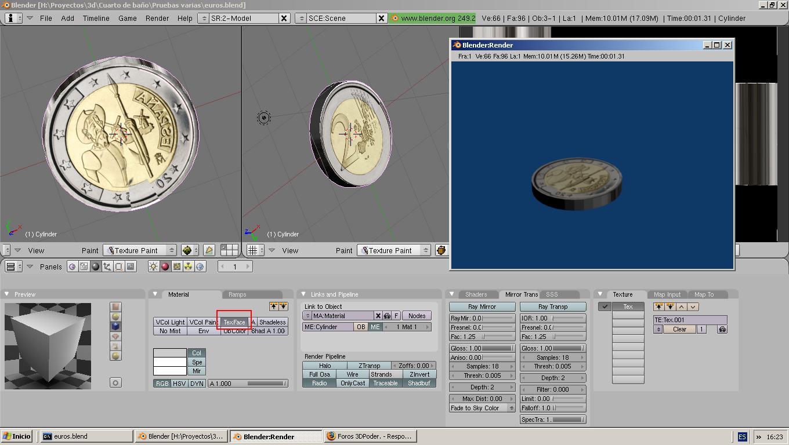This screenshot has height=445, width=789.
Task: Show Material buttons red sphere icon
Action: [165, 267]
